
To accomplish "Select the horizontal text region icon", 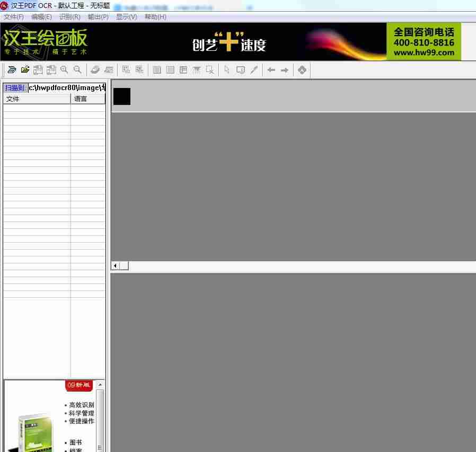I will tap(157, 70).
